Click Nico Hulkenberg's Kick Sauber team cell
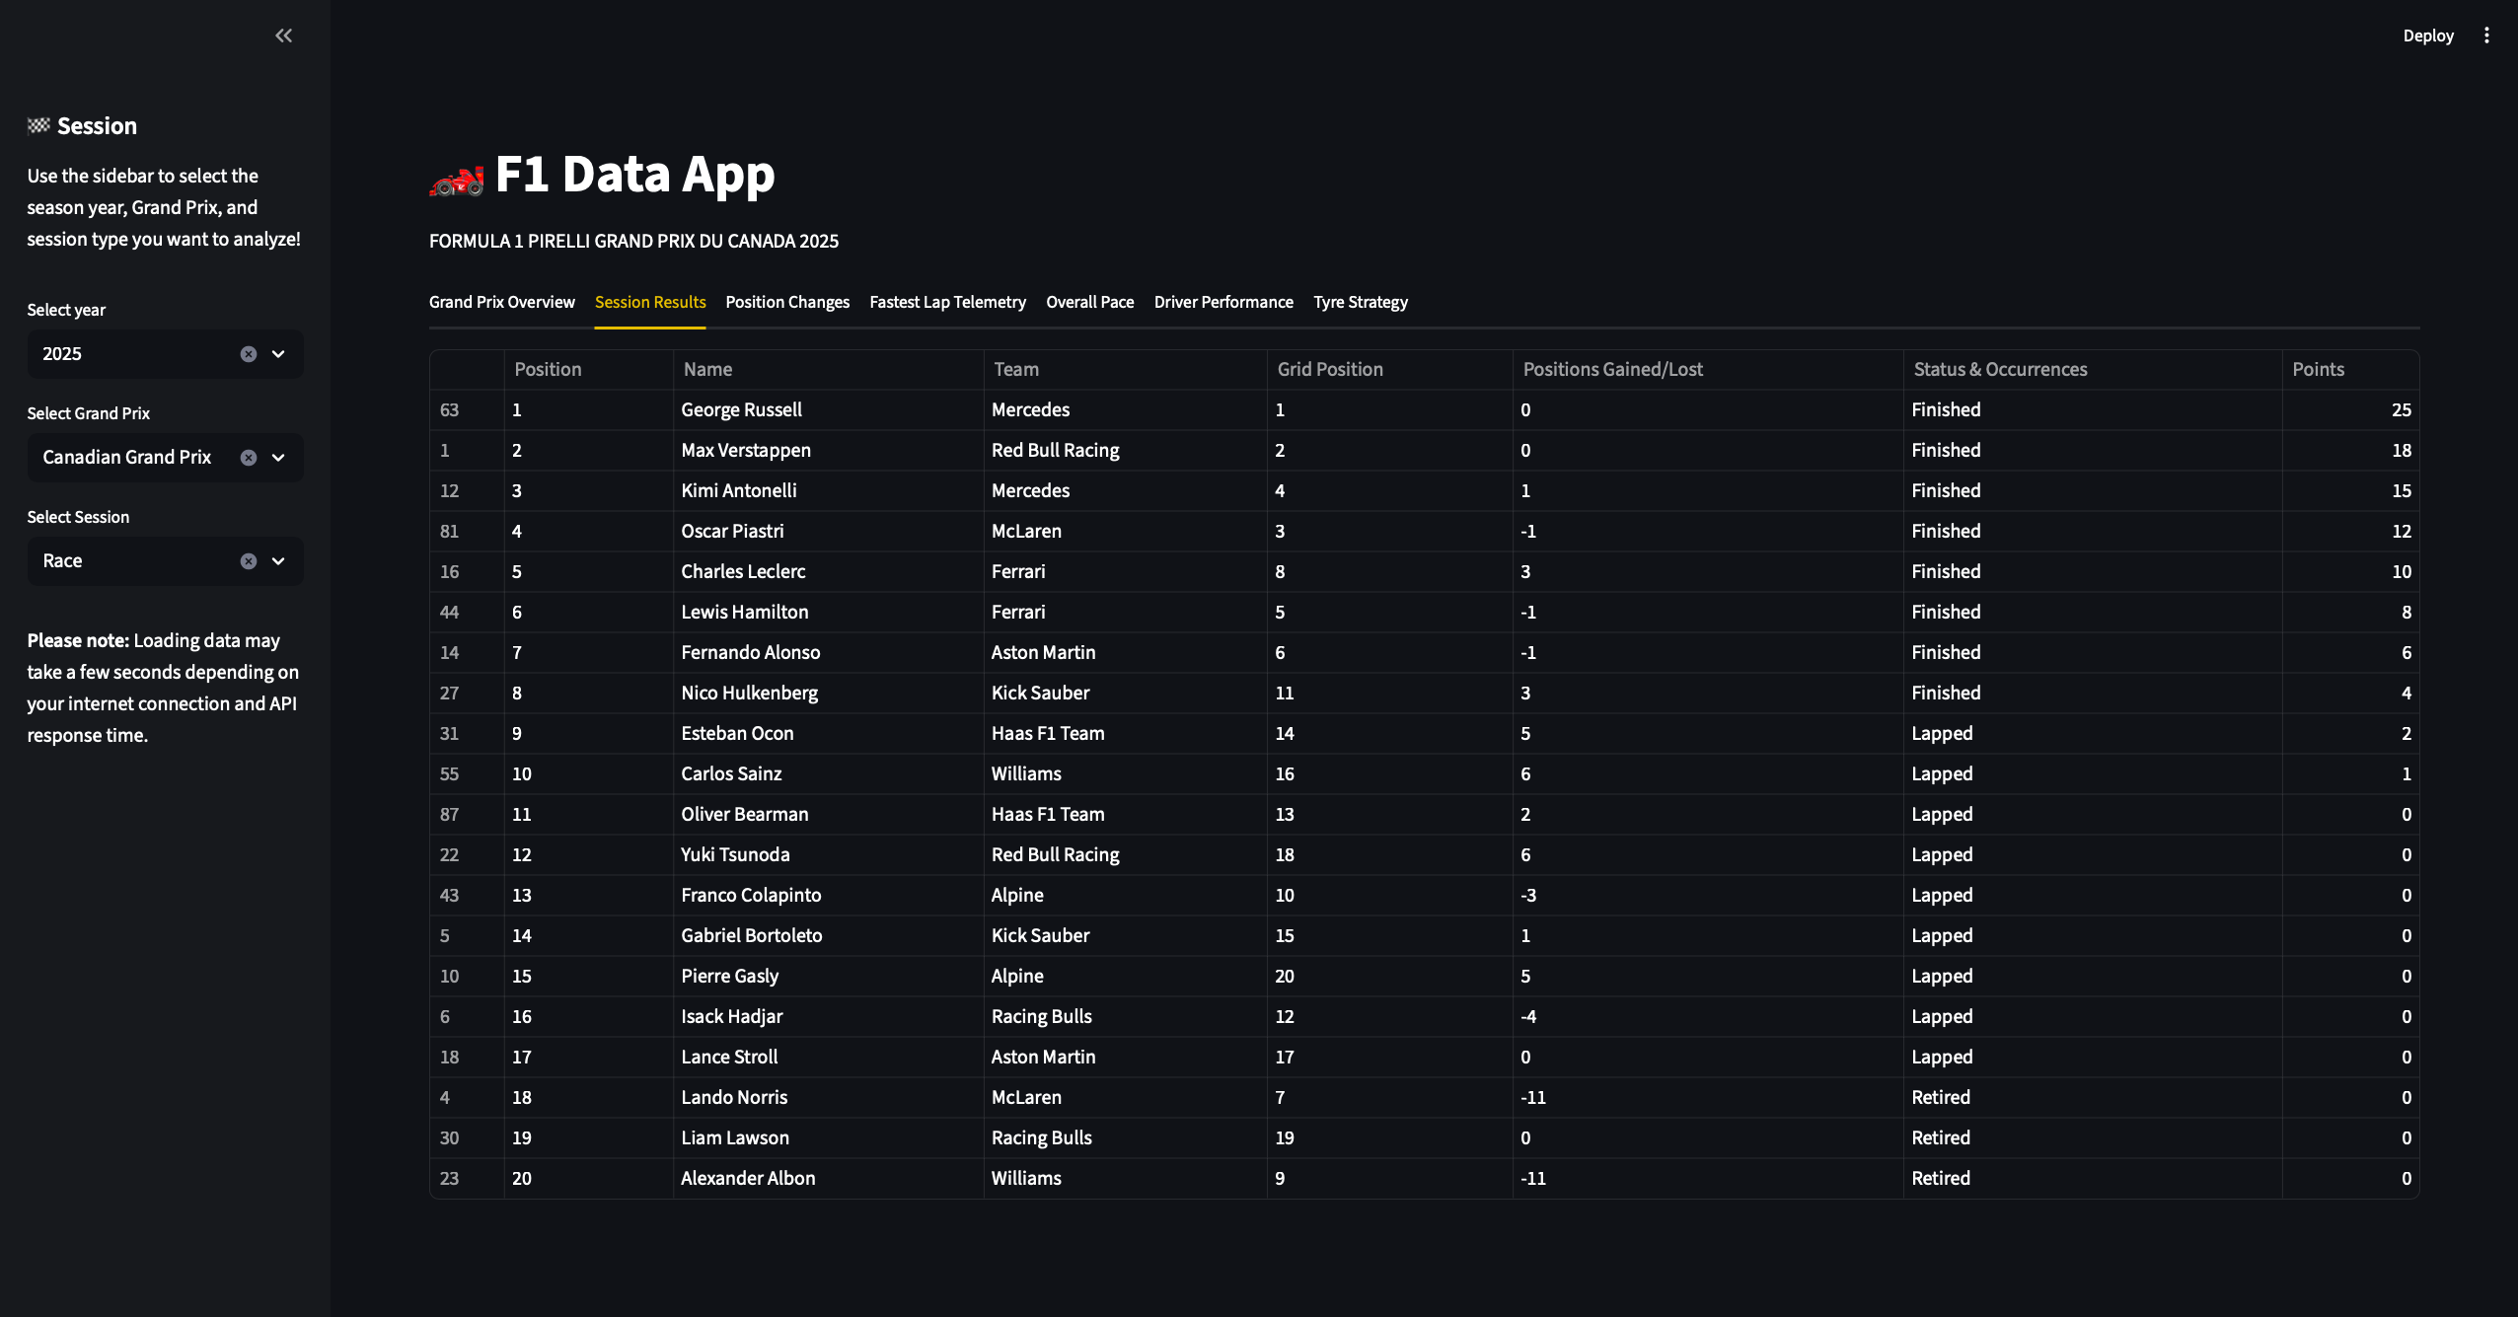This screenshot has width=2518, height=1317. pyautogui.click(x=1126, y=693)
